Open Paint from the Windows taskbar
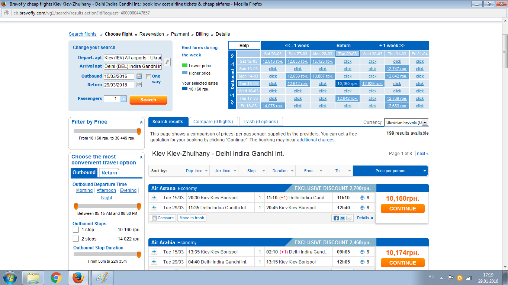The height and width of the screenshot is (285, 508). pos(99,278)
